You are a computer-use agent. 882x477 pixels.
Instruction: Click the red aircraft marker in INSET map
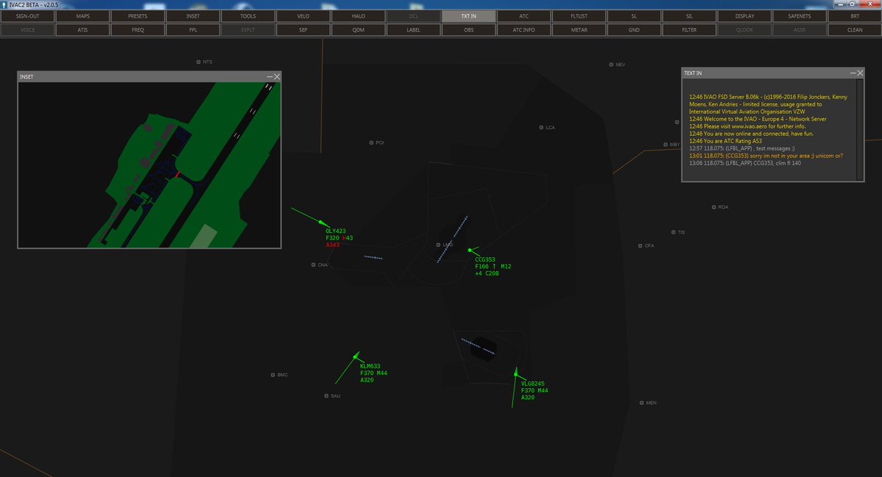click(177, 175)
